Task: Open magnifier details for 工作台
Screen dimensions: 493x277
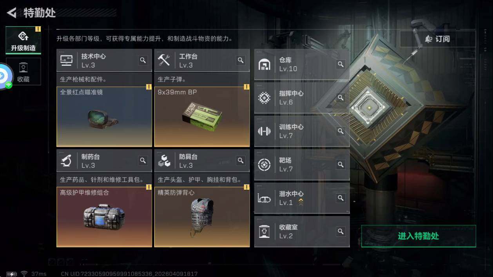Action: [241, 60]
